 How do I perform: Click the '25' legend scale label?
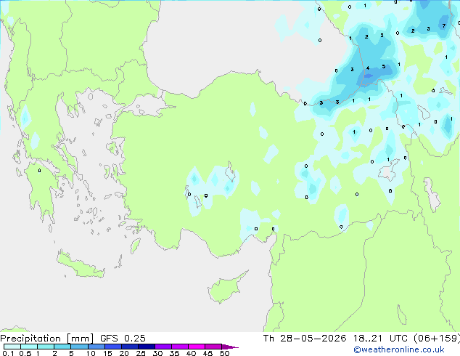(141, 353)
